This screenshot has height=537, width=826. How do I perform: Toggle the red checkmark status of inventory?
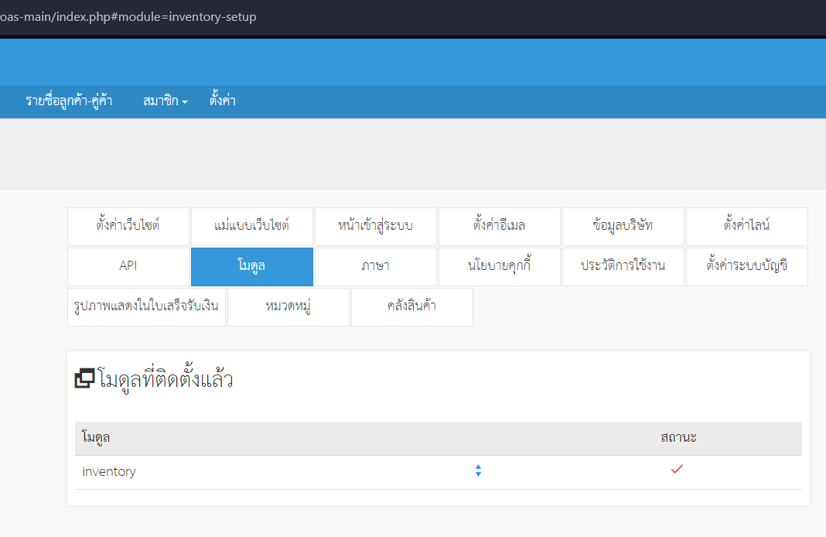point(677,469)
